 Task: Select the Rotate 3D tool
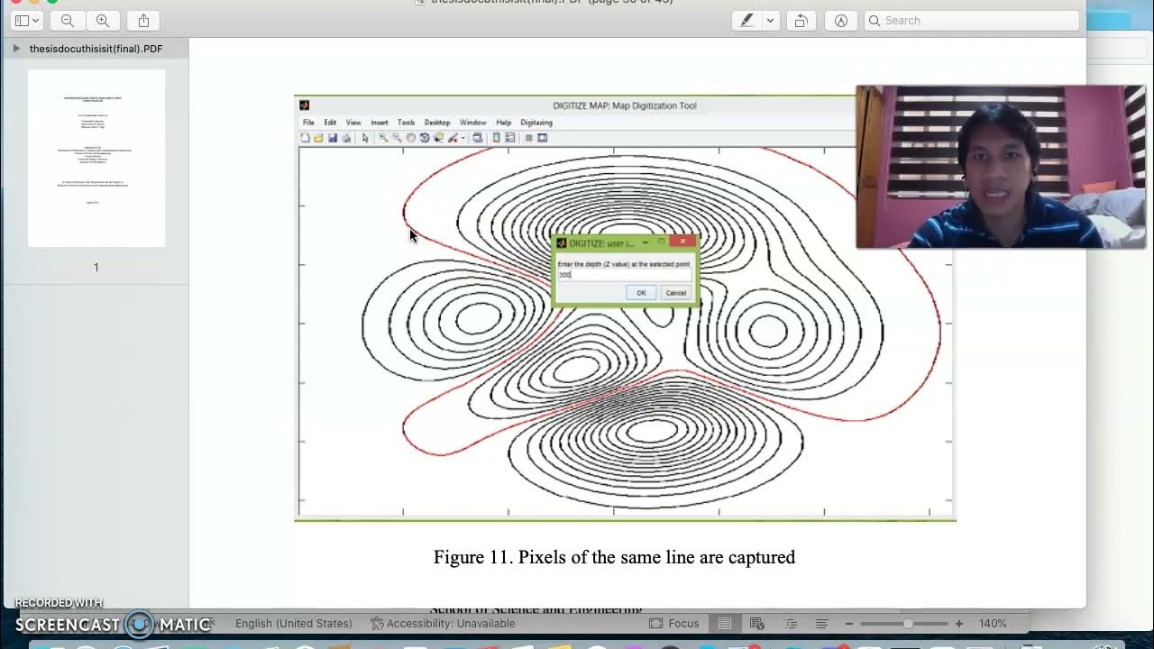tap(425, 138)
